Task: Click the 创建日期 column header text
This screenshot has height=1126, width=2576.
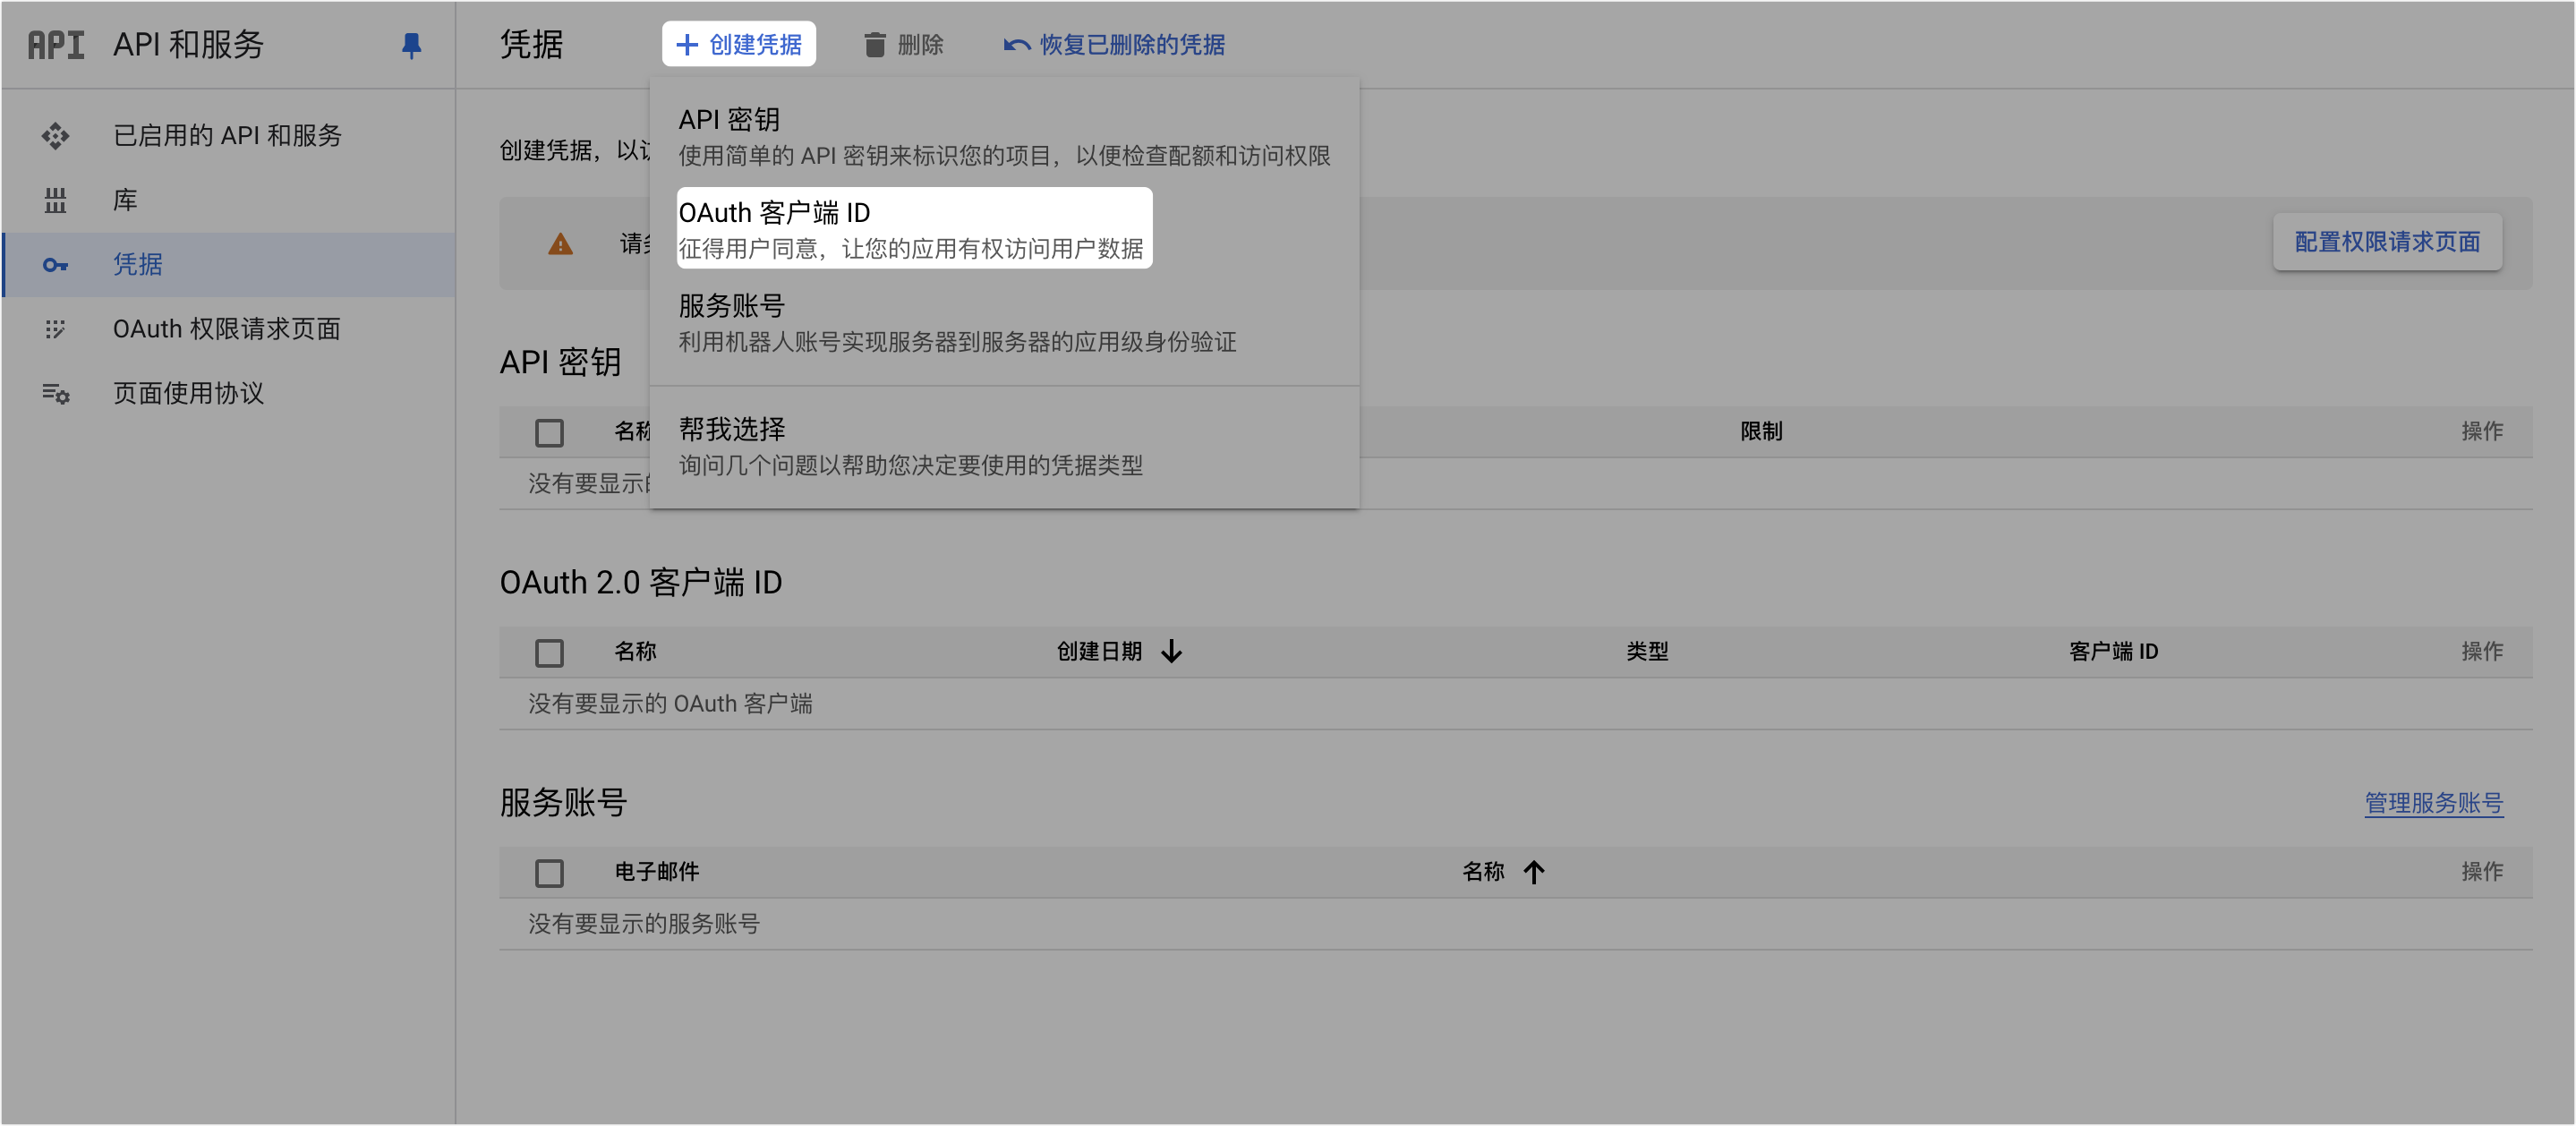Action: coord(1099,652)
